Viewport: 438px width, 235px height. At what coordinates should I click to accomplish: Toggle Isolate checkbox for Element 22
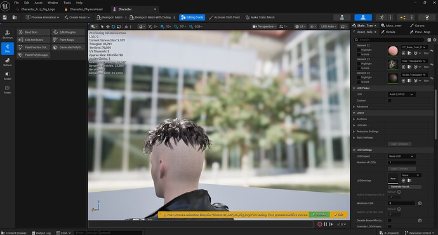359,54
